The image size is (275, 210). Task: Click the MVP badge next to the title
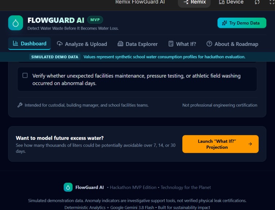pos(95,20)
